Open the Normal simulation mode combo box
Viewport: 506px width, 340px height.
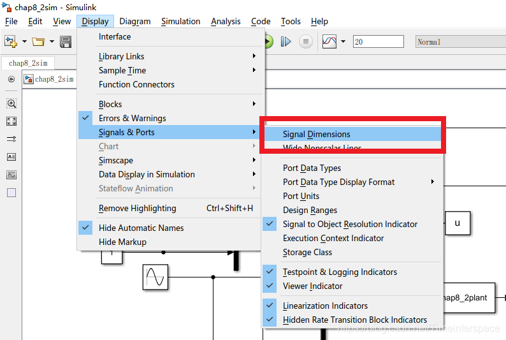pos(461,41)
